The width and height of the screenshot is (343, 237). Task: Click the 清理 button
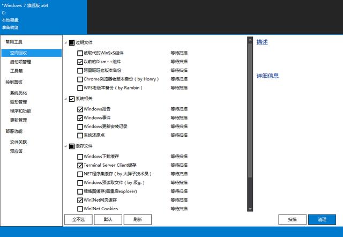(322, 219)
